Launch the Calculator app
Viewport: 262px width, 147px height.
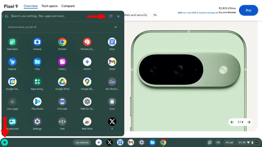12,42
